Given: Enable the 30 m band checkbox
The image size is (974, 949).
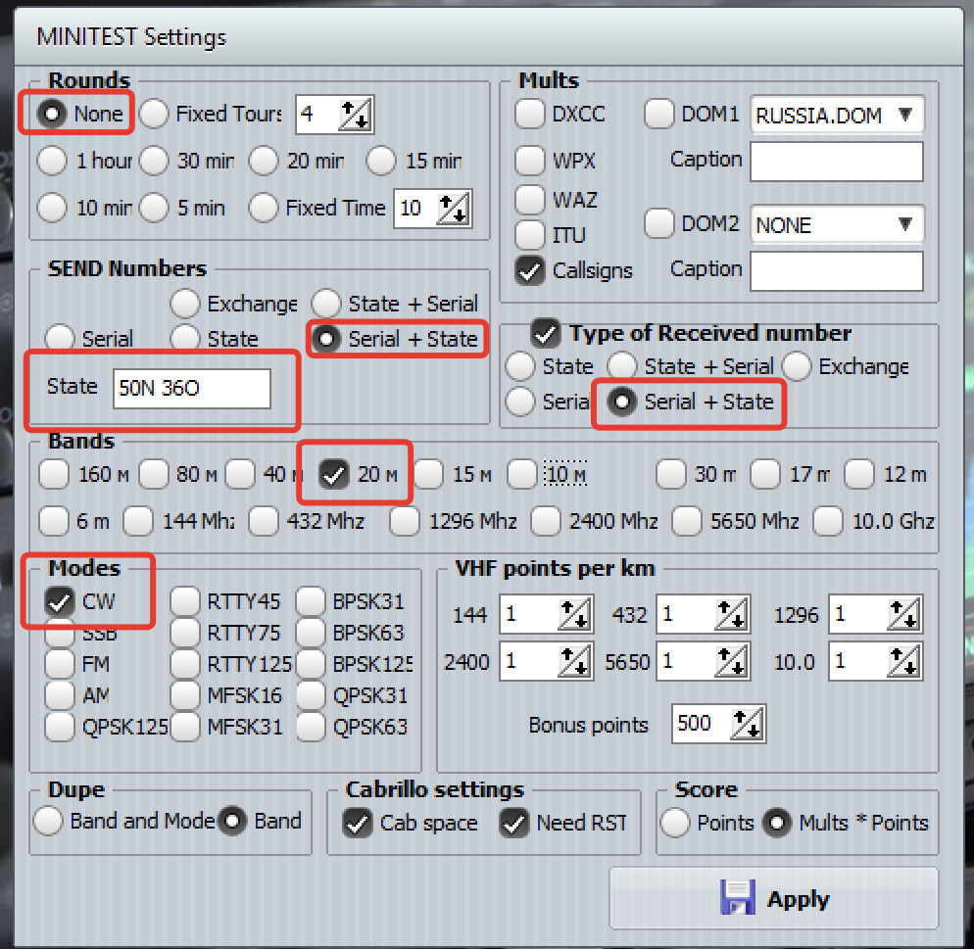Looking at the screenshot, I should tap(671, 475).
